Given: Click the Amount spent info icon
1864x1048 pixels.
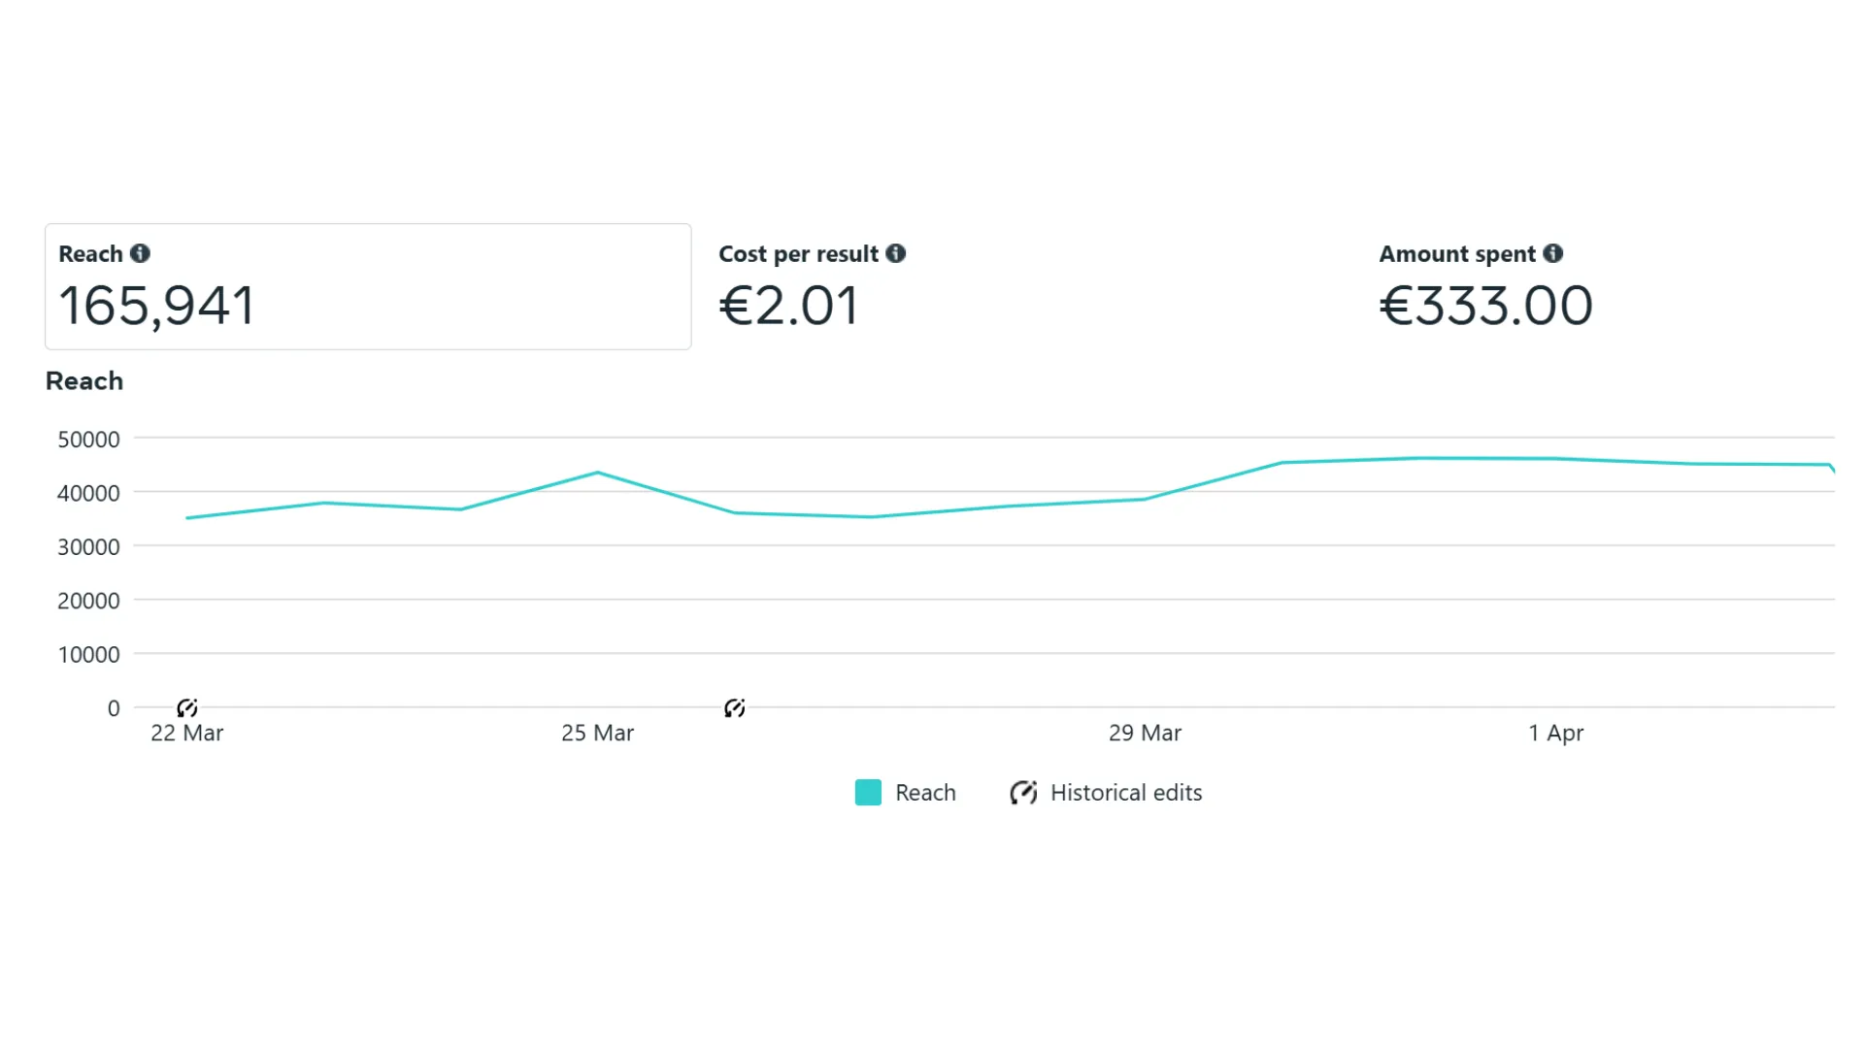Looking at the screenshot, I should 1553,253.
